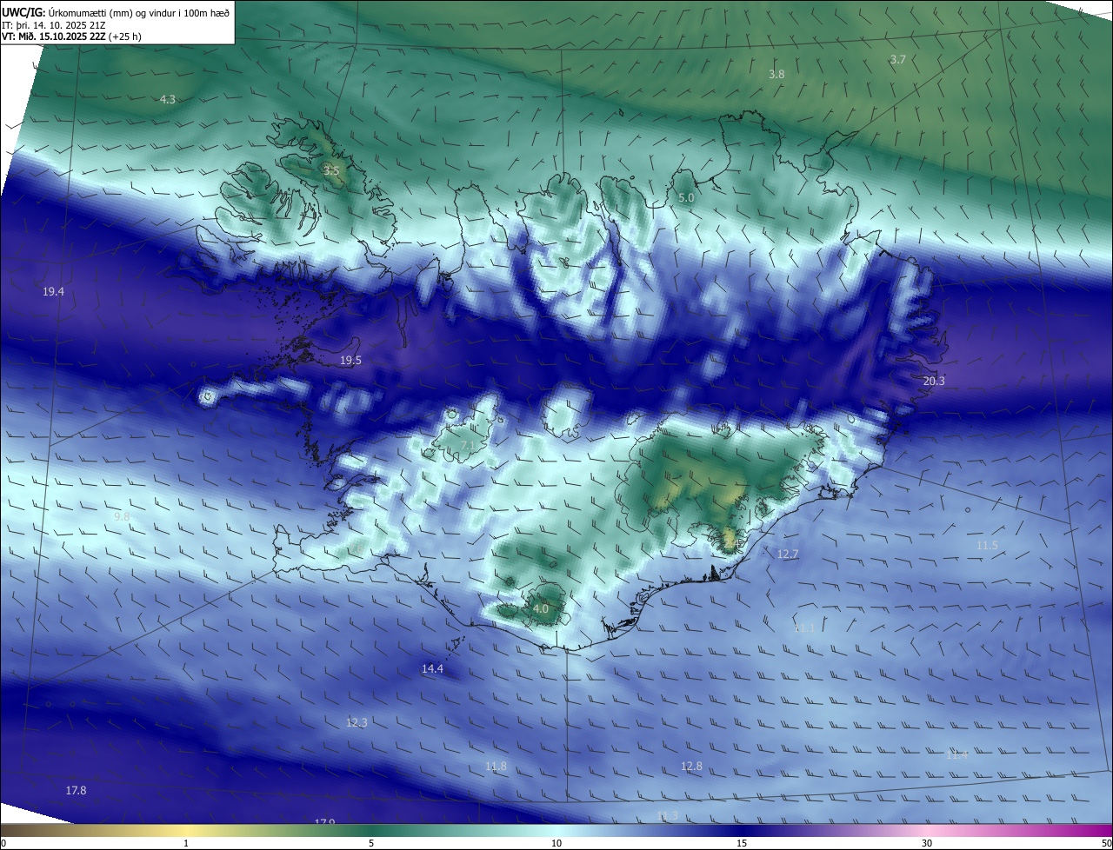Screen dimensions: 1113x850
Task: Click the 50 tick on color scale
Action: [x=1106, y=844]
